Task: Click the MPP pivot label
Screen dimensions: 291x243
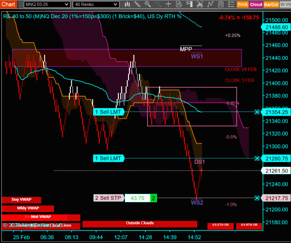Action: click(x=186, y=49)
